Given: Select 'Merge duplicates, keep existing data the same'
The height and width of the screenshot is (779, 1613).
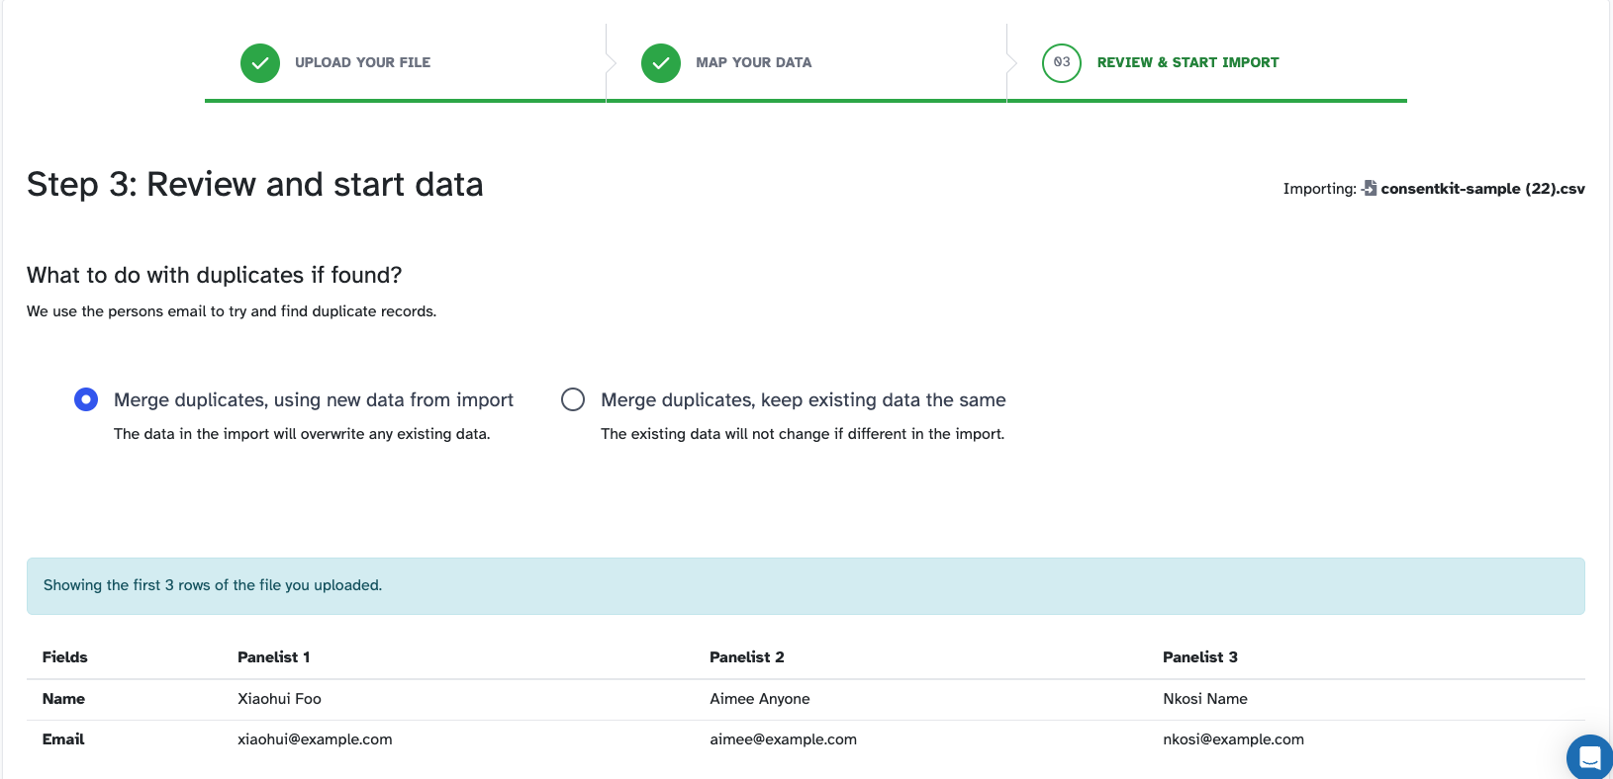Looking at the screenshot, I should 573,399.
